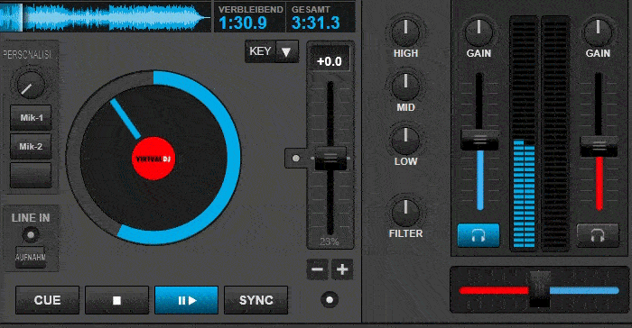Click the track waveform overview
The height and width of the screenshot is (328, 632).
pos(106,17)
